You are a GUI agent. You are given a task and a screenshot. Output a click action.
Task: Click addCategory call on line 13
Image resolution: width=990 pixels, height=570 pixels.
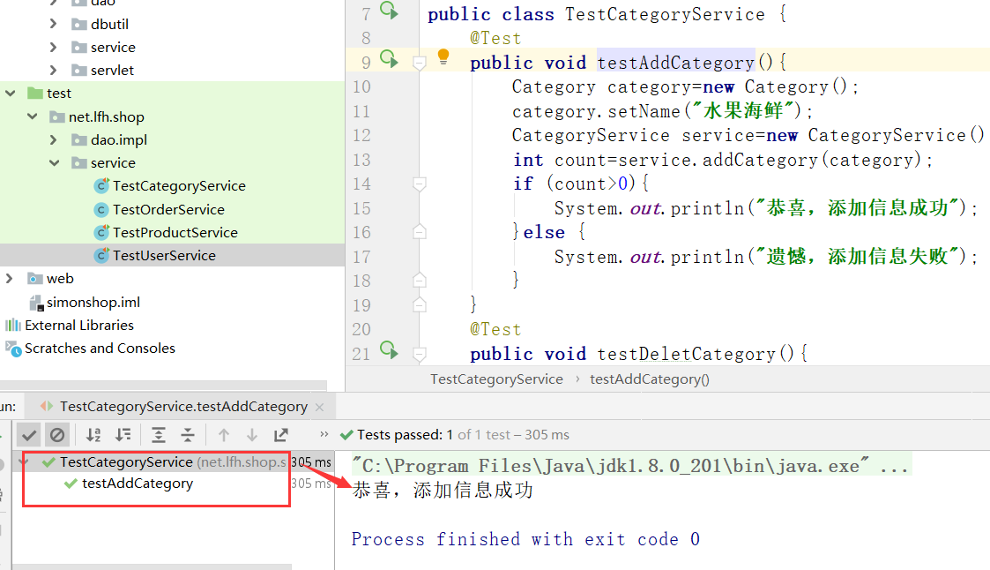[760, 160]
